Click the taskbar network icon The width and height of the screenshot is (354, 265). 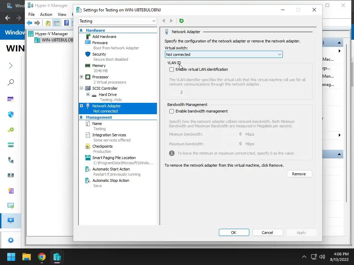pos(314,257)
